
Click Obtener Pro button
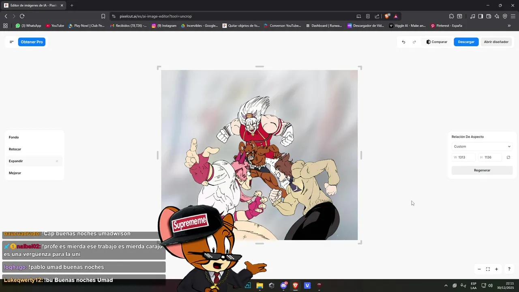point(32,42)
